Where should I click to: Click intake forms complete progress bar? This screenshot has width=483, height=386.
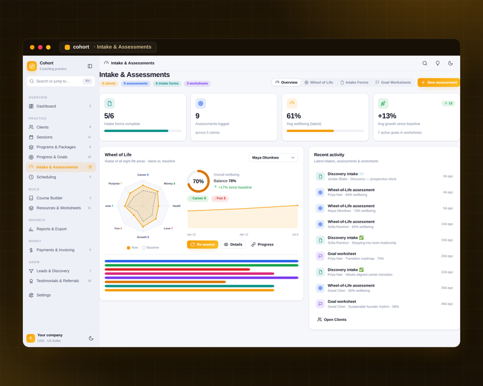pyautogui.click(x=142, y=131)
